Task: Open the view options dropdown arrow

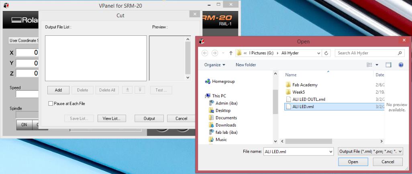Action: coord(377,65)
